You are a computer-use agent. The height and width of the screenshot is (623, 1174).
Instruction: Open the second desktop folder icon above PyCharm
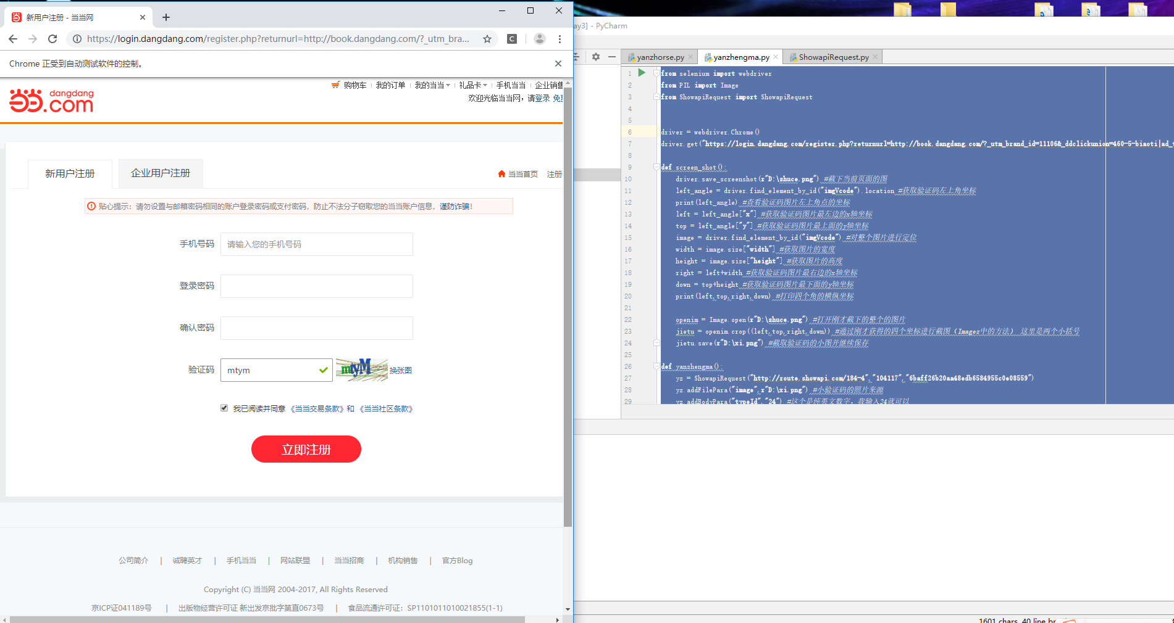point(948,9)
